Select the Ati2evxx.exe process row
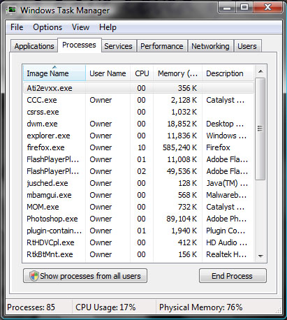The width and height of the screenshot is (287, 320). [138, 88]
